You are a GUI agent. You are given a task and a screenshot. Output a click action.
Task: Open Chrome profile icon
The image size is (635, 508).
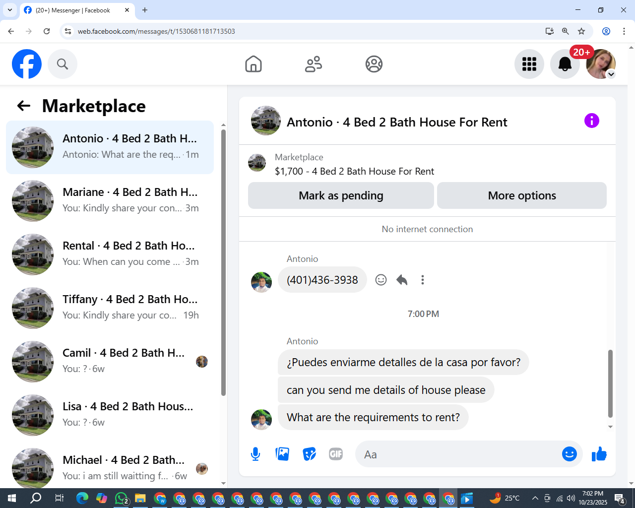pyautogui.click(x=606, y=31)
